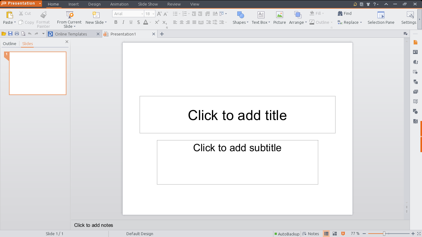Click the Print icon on quick access toolbar
This screenshot has width=422, height=237.
pyautogui.click(x=17, y=34)
